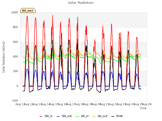
Task: Click the 600 y-axis tick label
Action: [15, 42]
